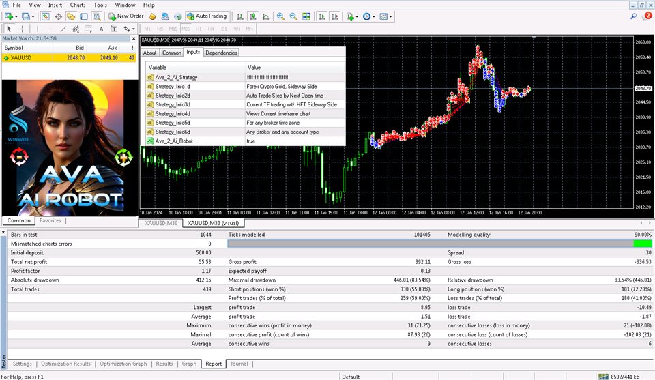The width and height of the screenshot is (655, 380).
Task: Expand the new chart dropdown arrow
Action: [16, 16]
